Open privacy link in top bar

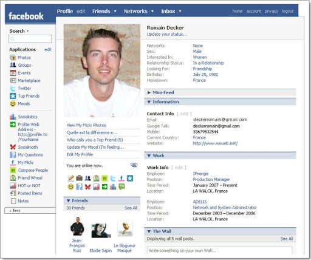click(x=272, y=11)
